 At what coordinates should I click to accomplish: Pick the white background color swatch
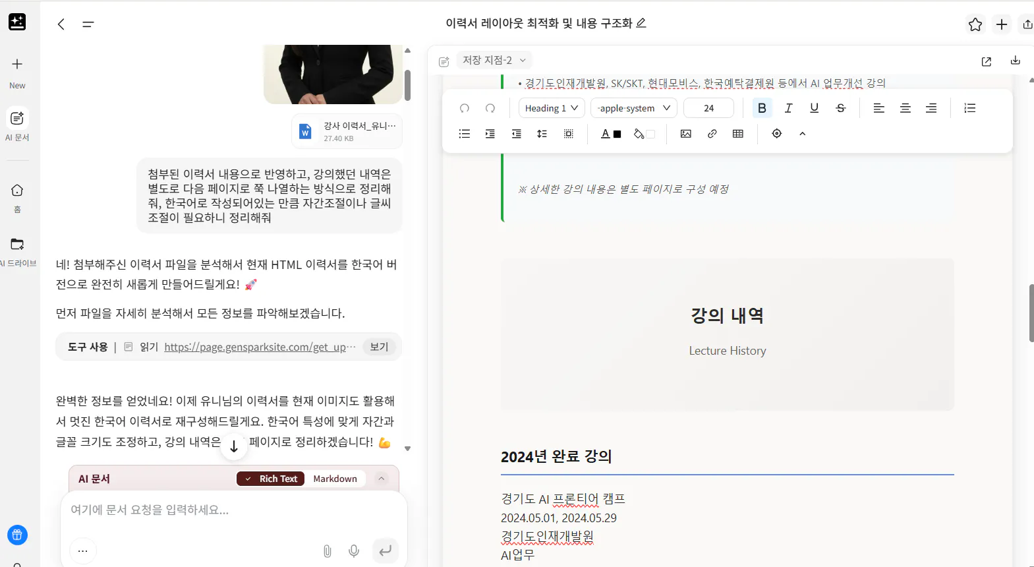pos(651,134)
